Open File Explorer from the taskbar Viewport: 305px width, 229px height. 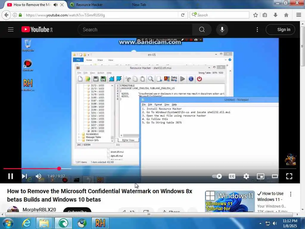44,223
